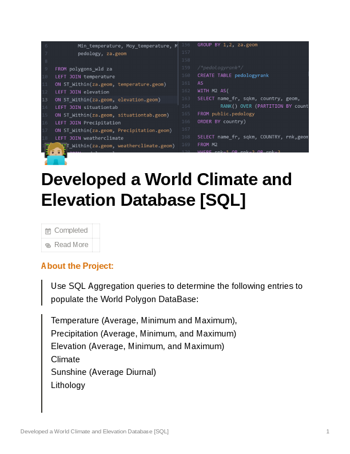Select the Elevation (Average, Minimum, and Maximum) line

pyautogui.click(x=137, y=346)
